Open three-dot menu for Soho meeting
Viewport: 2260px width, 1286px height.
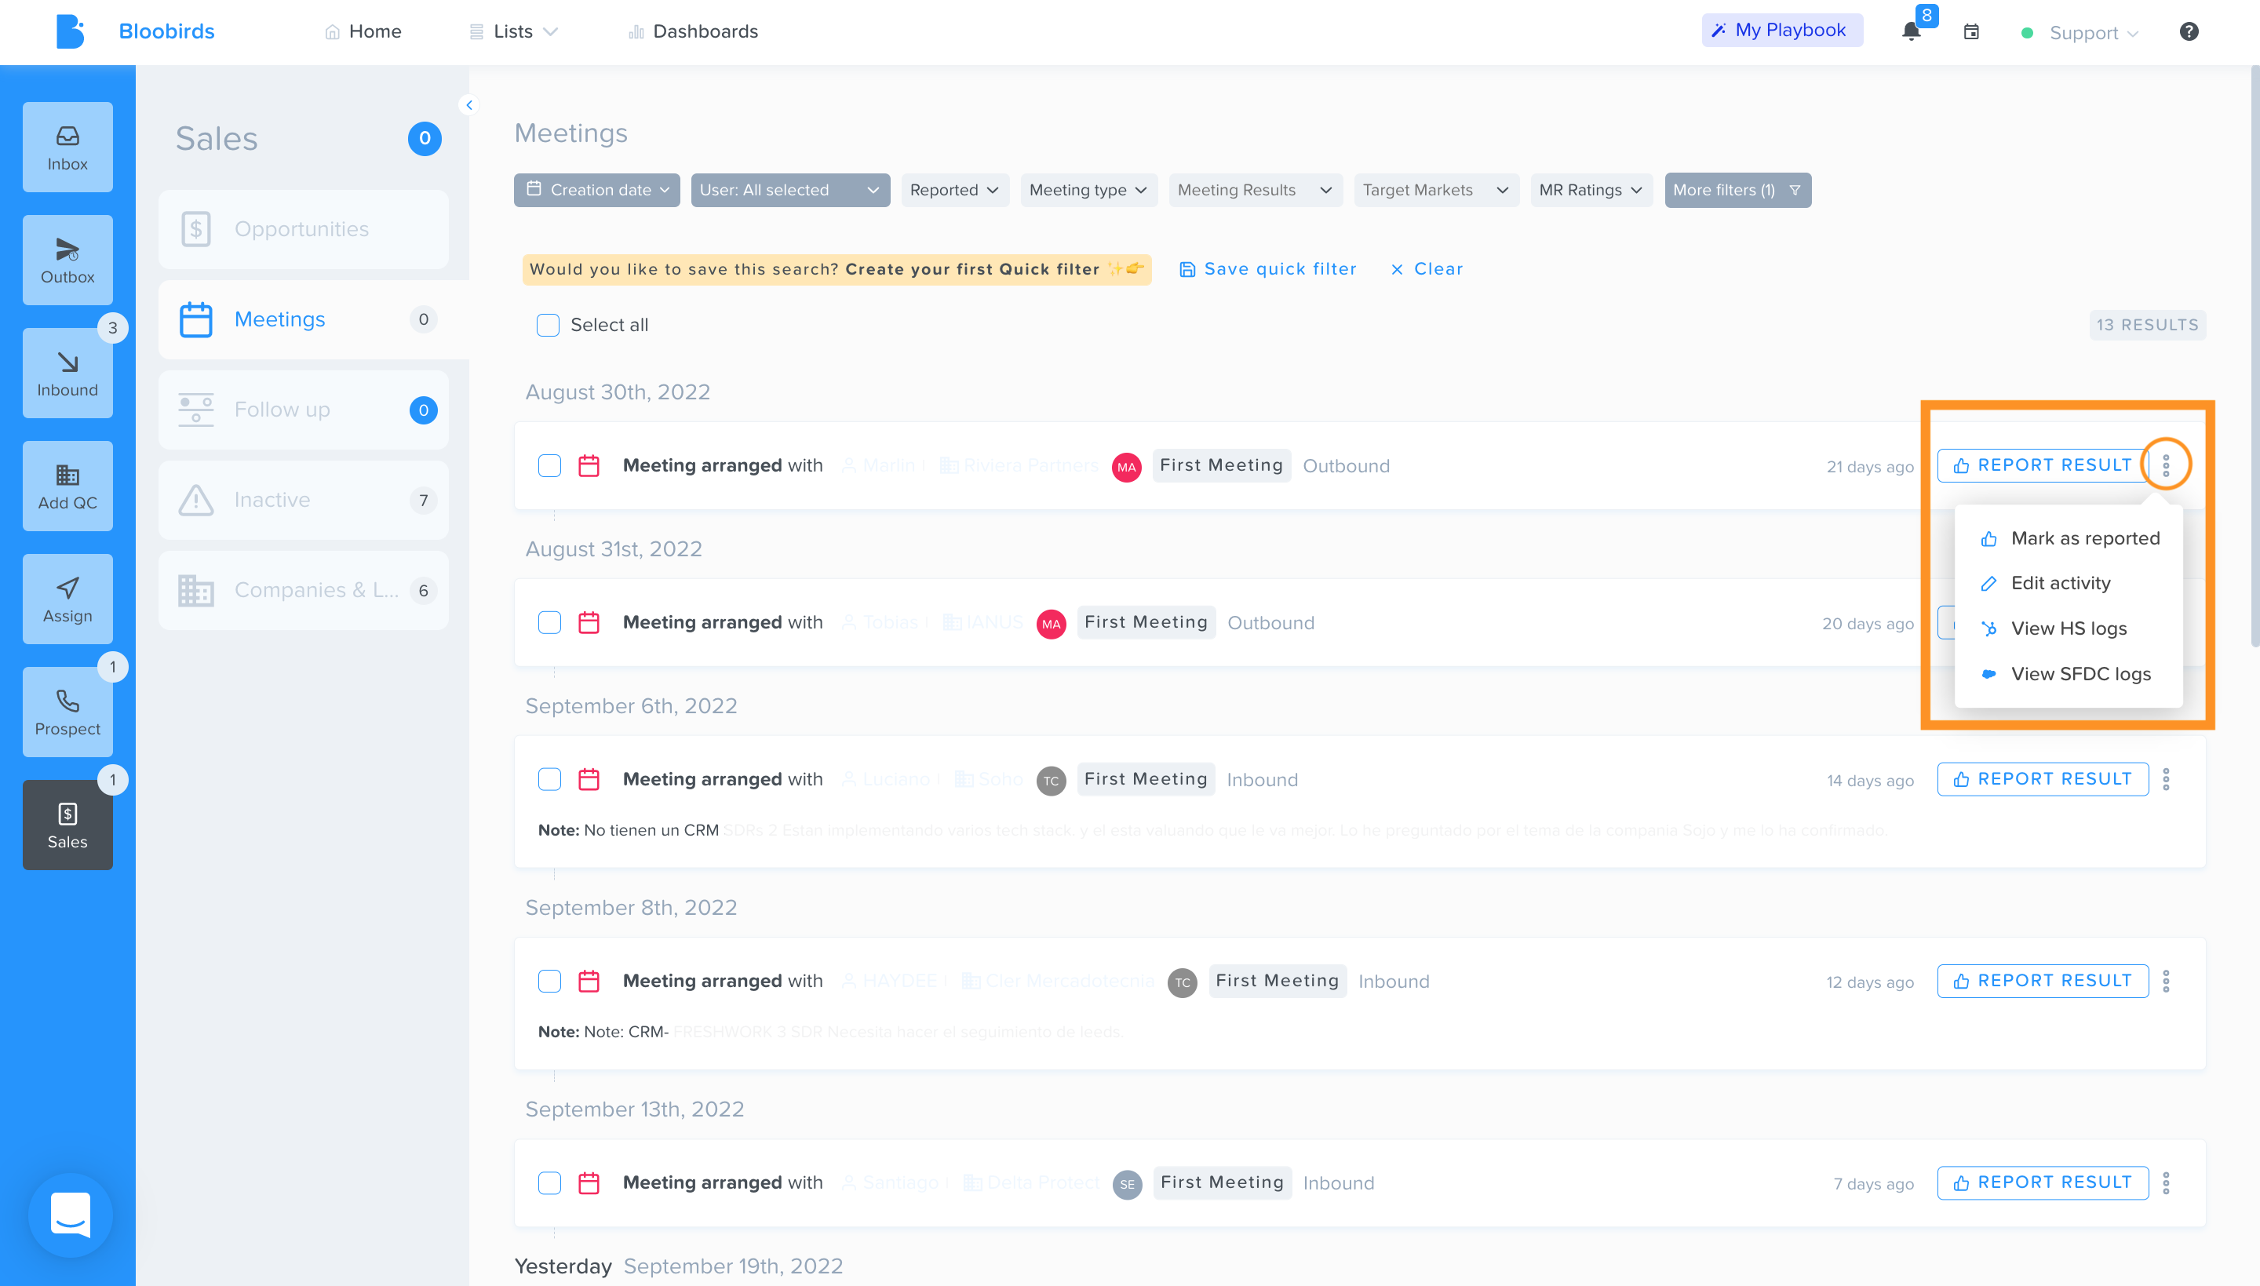(x=2166, y=779)
